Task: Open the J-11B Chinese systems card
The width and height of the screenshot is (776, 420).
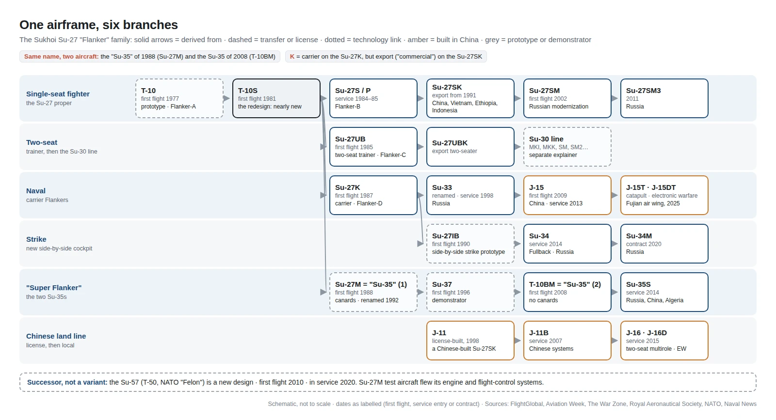Action: (x=567, y=341)
